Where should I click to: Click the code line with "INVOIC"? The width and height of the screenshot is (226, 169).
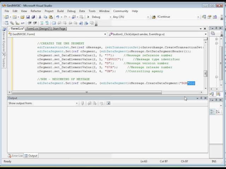pyautogui.click(x=108, y=60)
